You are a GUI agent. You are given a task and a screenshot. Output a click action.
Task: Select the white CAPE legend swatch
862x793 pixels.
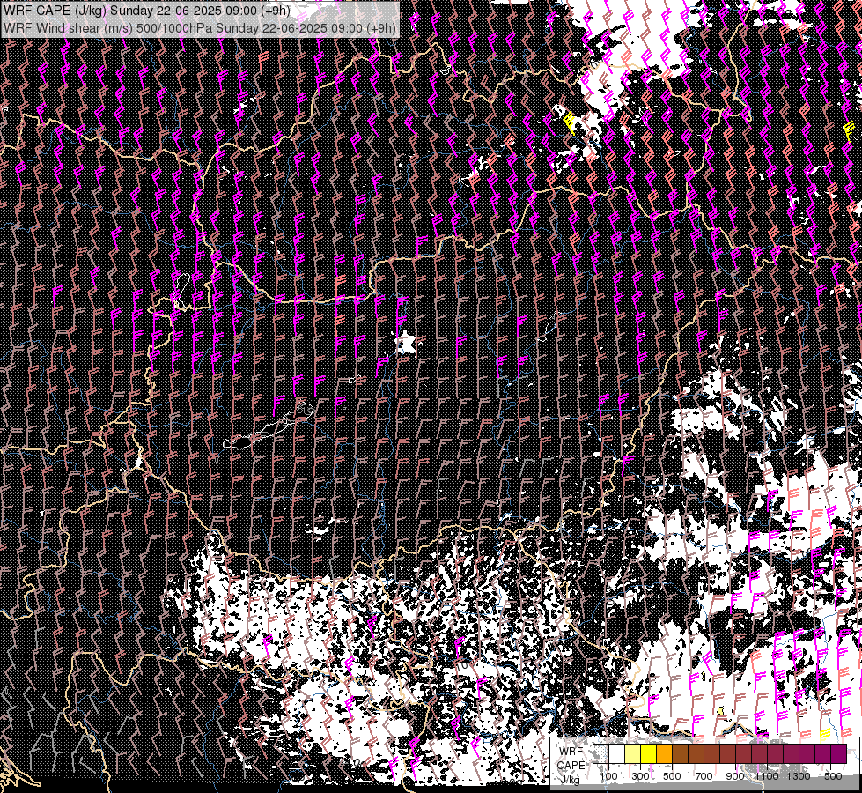click(617, 753)
